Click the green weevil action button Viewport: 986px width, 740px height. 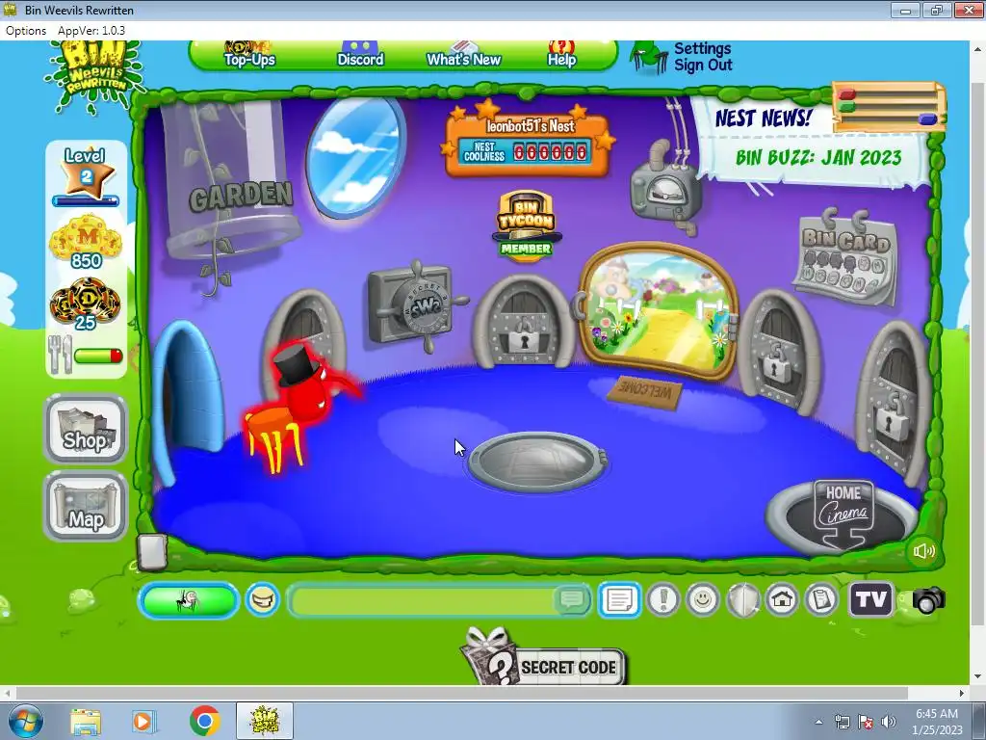(188, 600)
